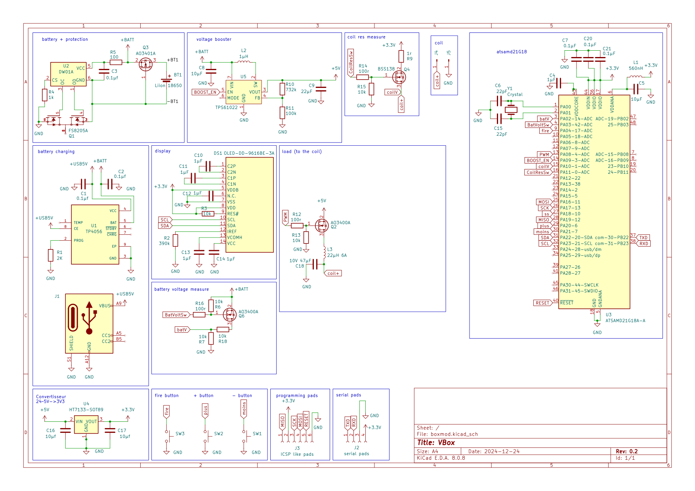Select the Q1 FS8205A dual MOSFET symbol

coord(65,119)
